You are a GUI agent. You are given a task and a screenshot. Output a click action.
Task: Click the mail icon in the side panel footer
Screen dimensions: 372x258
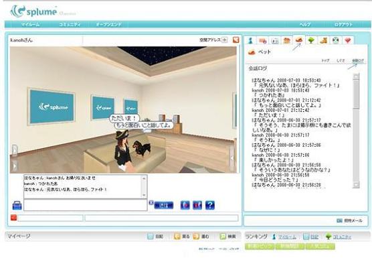tap(339, 220)
